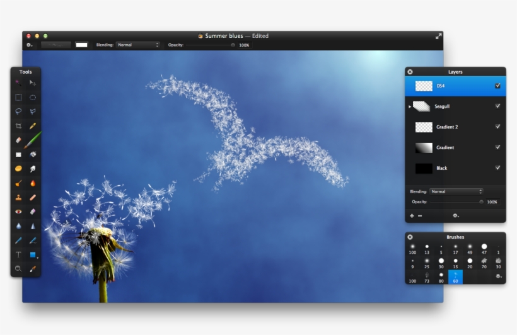Open the Layers panel gear menu

(x=456, y=216)
